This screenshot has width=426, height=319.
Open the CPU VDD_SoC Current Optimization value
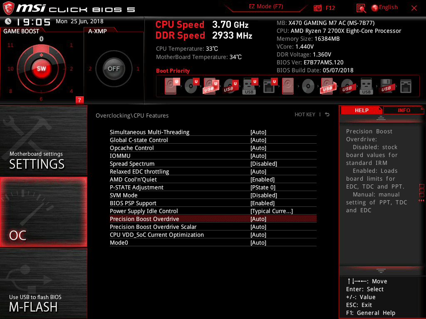258,234
